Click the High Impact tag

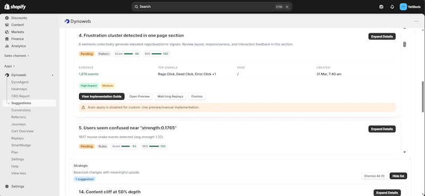[x=89, y=86]
